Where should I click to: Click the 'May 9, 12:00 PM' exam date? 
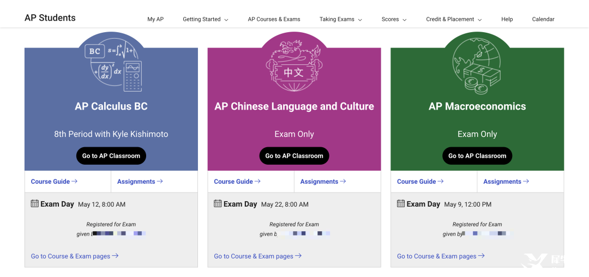468,204
